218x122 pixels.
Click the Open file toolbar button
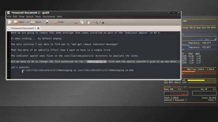click(x=19, y=22)
